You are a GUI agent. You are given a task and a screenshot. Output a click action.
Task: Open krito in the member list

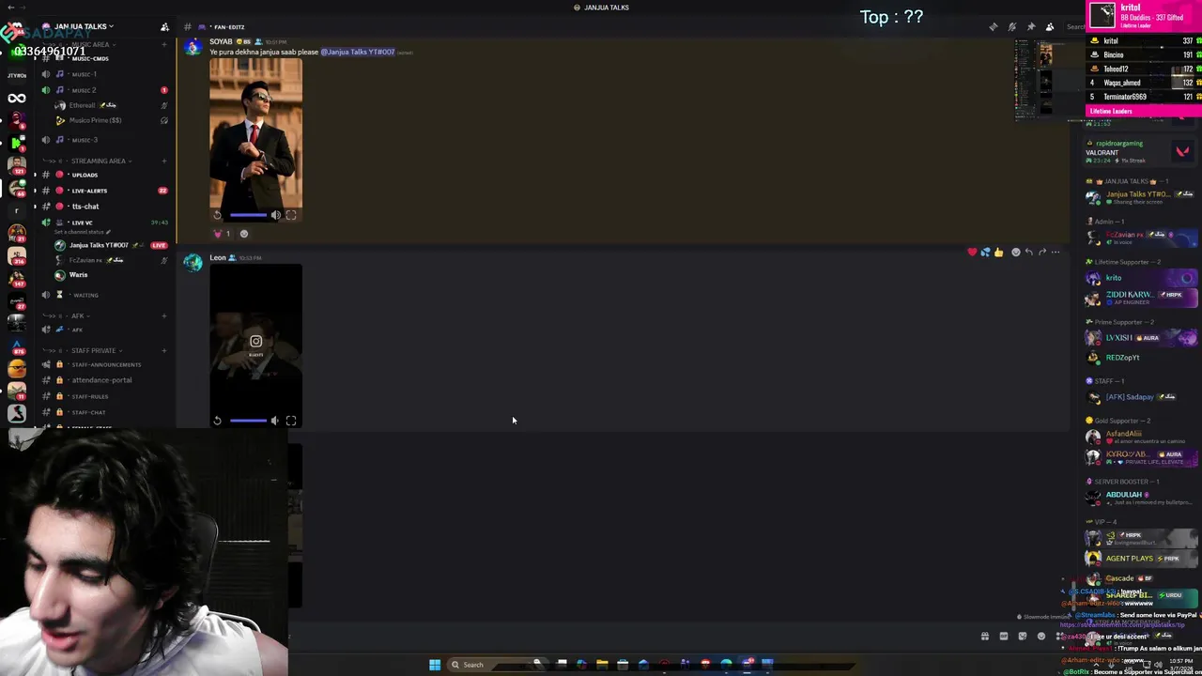pyautogui.click(x=1114, y=278)
